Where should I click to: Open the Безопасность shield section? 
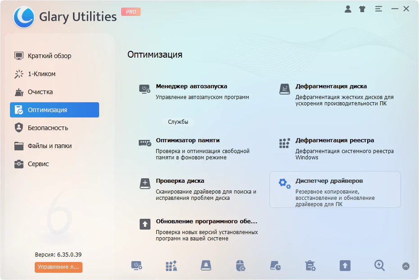[55, 128]
